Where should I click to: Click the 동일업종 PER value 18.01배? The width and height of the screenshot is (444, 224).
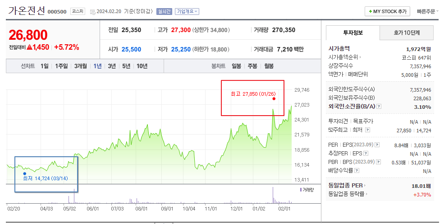pyautogui.click(x=421, y=186)
